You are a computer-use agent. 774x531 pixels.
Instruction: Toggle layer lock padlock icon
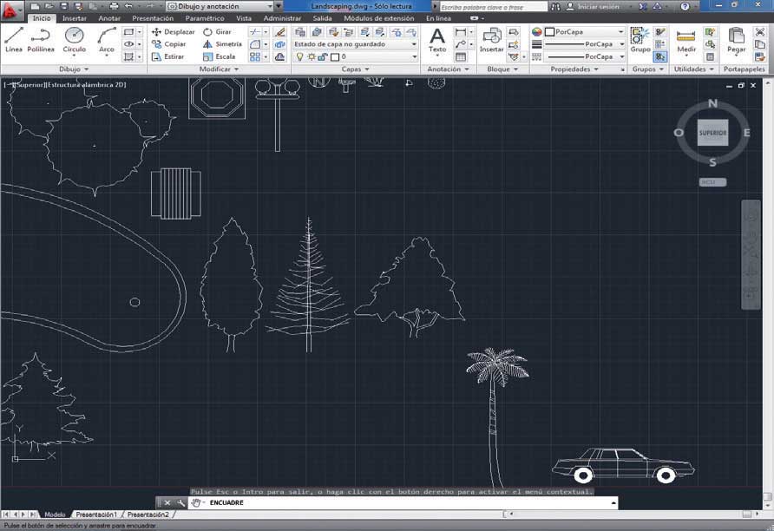tap(323, 56)
